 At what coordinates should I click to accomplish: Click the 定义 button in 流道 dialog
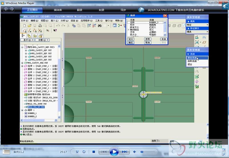tap(131, 39)
